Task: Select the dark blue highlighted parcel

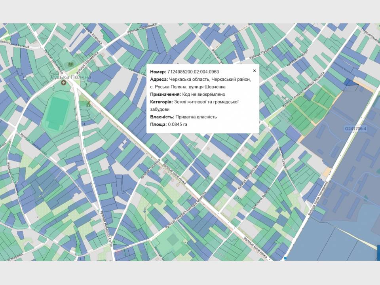Action: [350, 82]
